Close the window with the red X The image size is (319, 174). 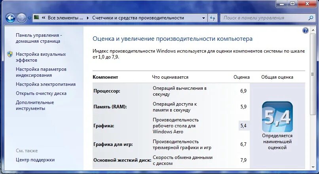307,3
